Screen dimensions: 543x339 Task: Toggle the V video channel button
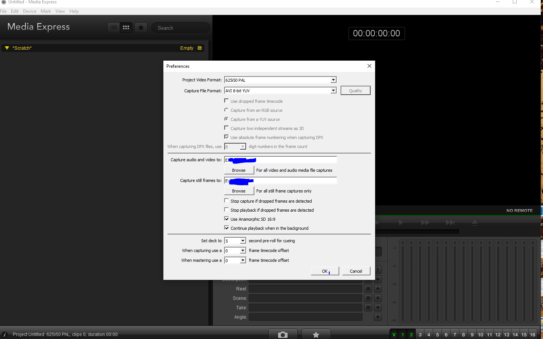pyautogui.click(x=394, y=334)
